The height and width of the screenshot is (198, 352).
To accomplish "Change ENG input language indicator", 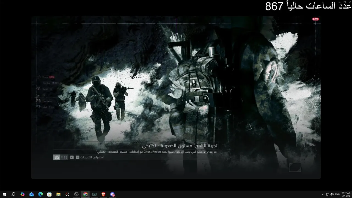I will 337,194.
